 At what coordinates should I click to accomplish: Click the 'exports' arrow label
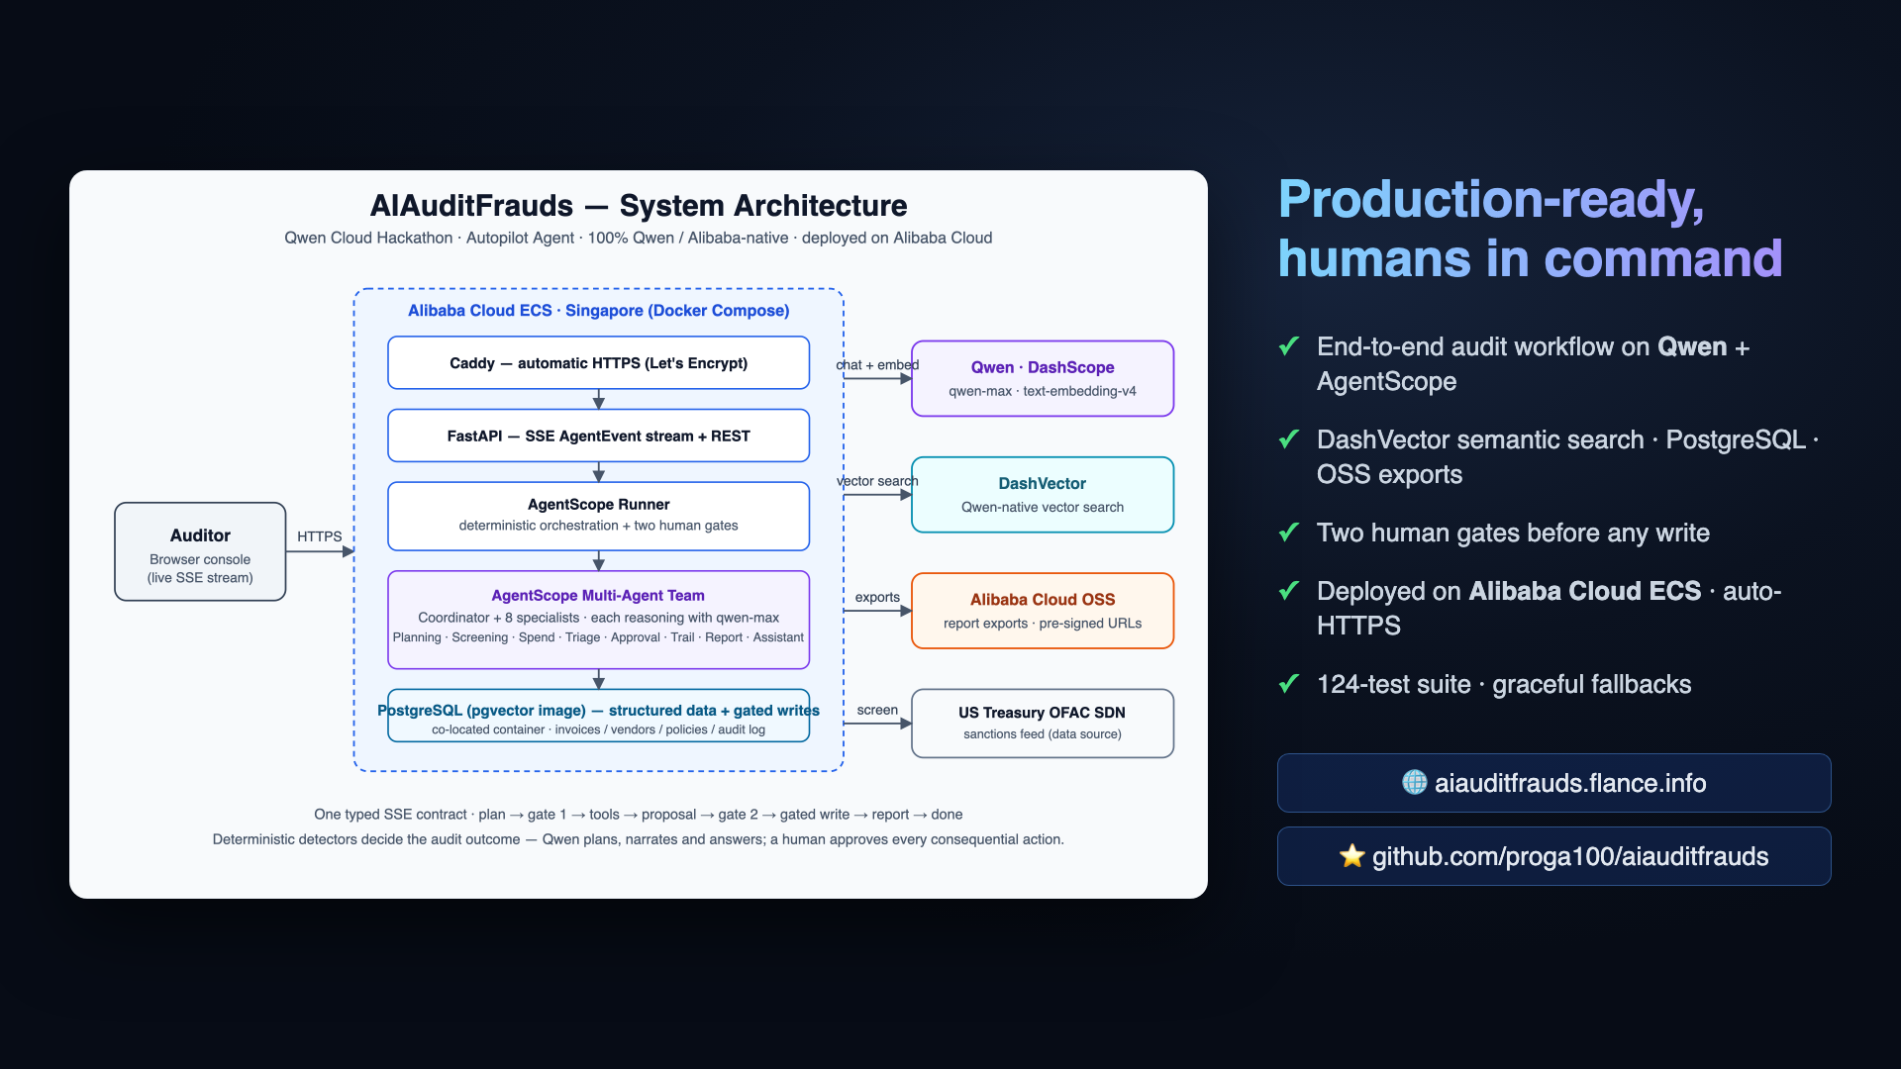[x=877, y=597]
